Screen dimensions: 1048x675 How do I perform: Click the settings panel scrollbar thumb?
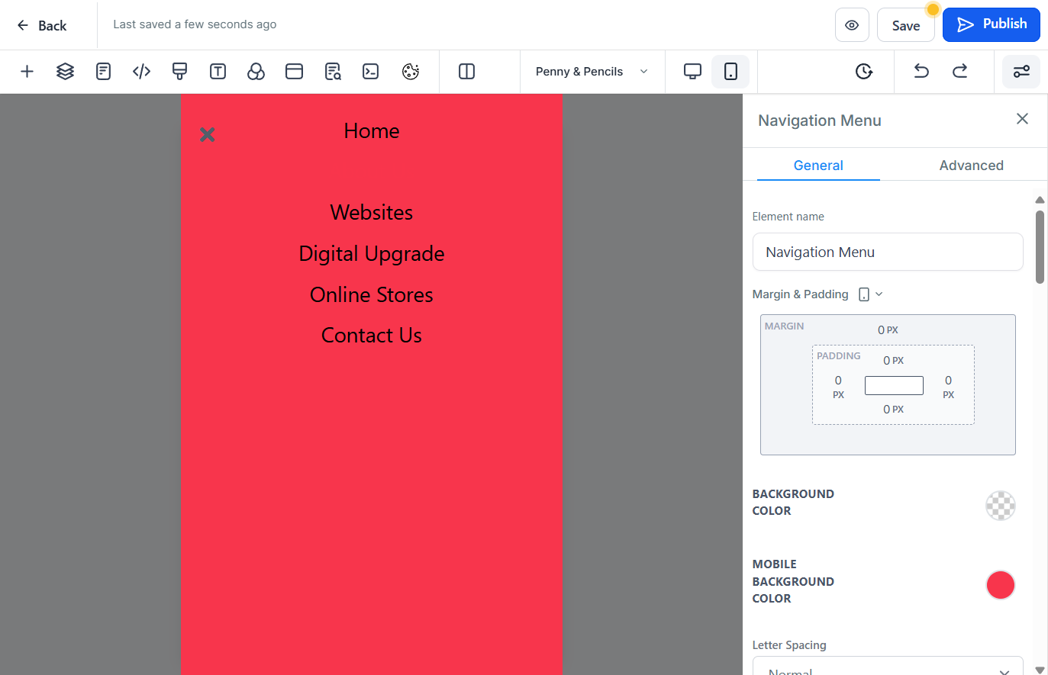[1040, 247]
